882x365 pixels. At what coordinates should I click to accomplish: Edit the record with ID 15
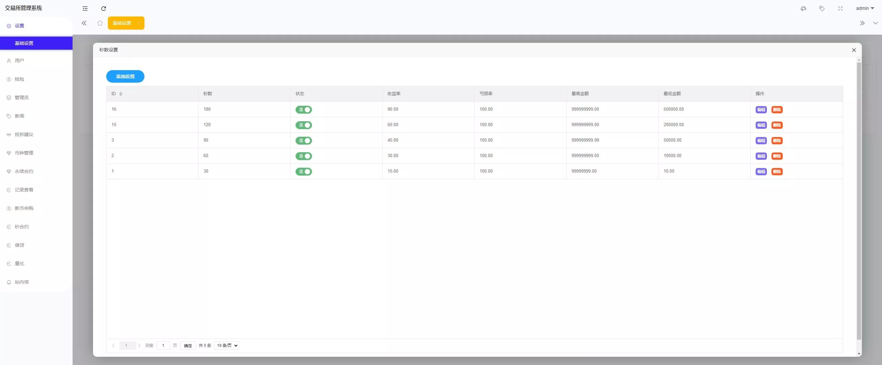[761, 125]
